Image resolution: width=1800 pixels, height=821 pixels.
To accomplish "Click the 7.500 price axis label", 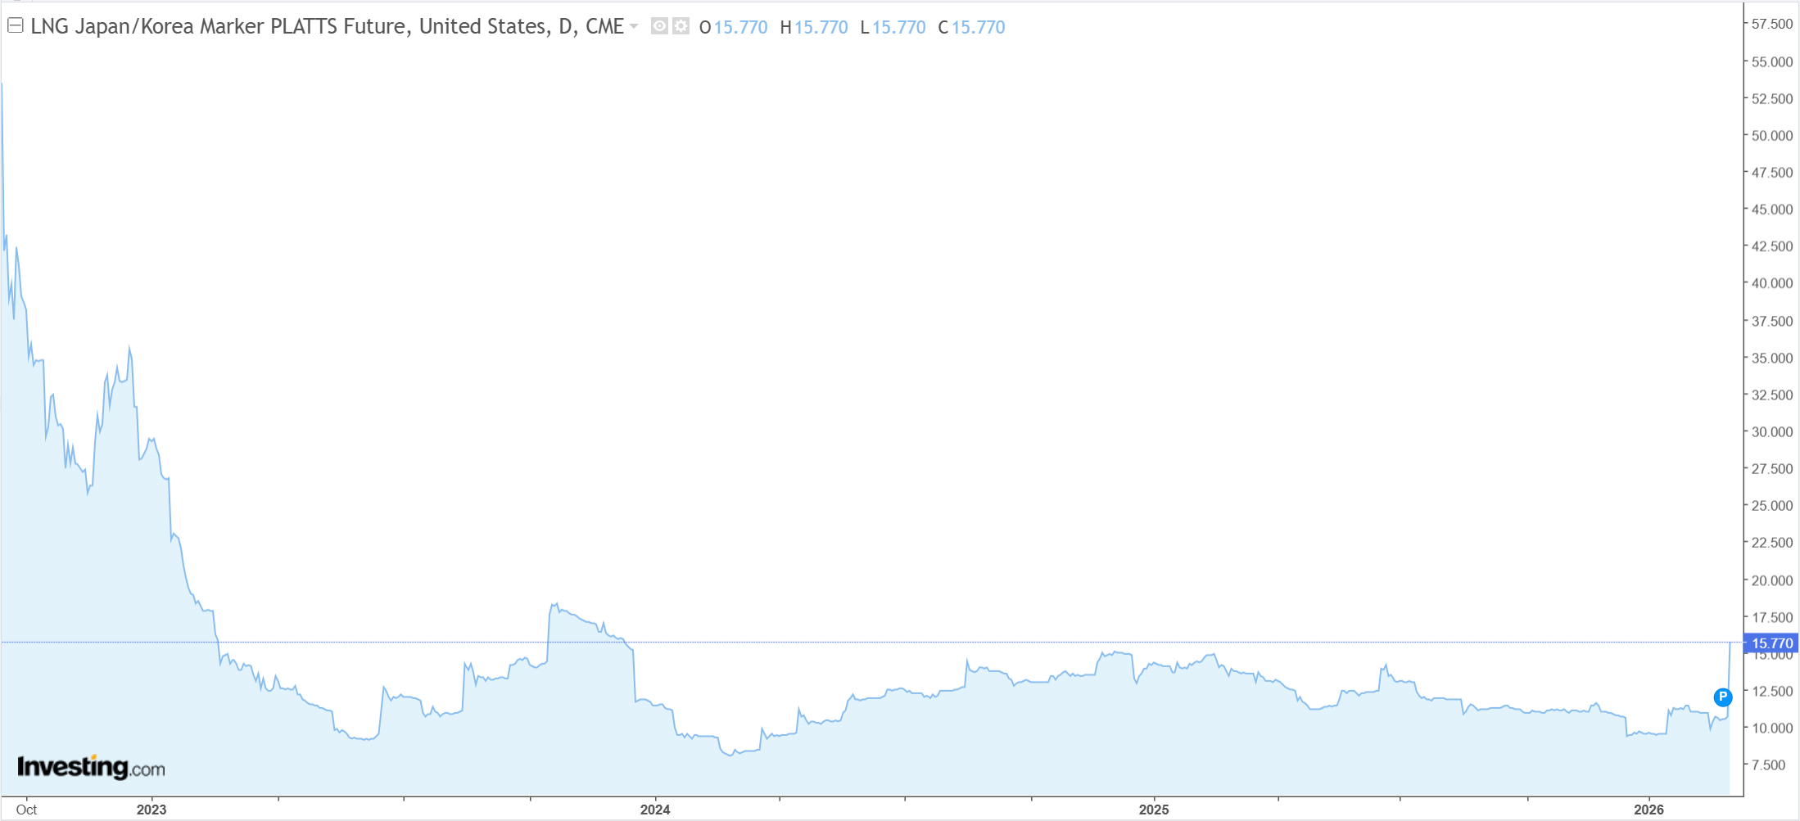I will pos(1769,765).
